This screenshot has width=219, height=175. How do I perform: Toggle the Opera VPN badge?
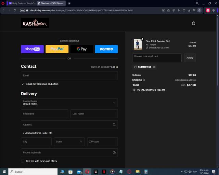pos(22,10)
